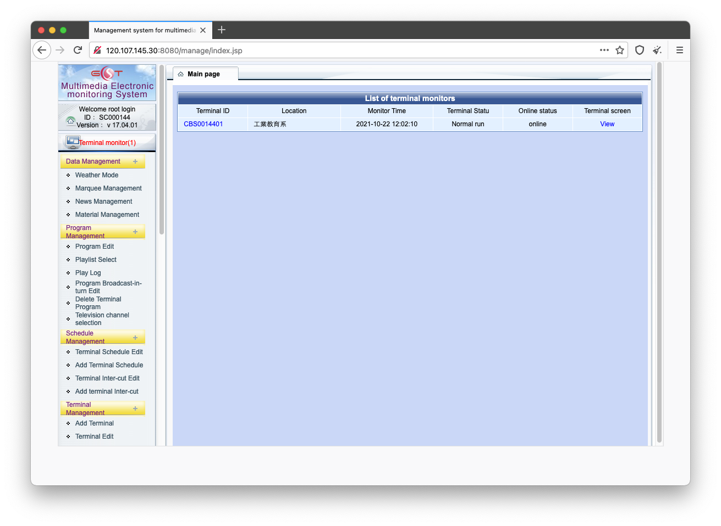
Task: Click the Normal run status cell
Action: point(468,124)
